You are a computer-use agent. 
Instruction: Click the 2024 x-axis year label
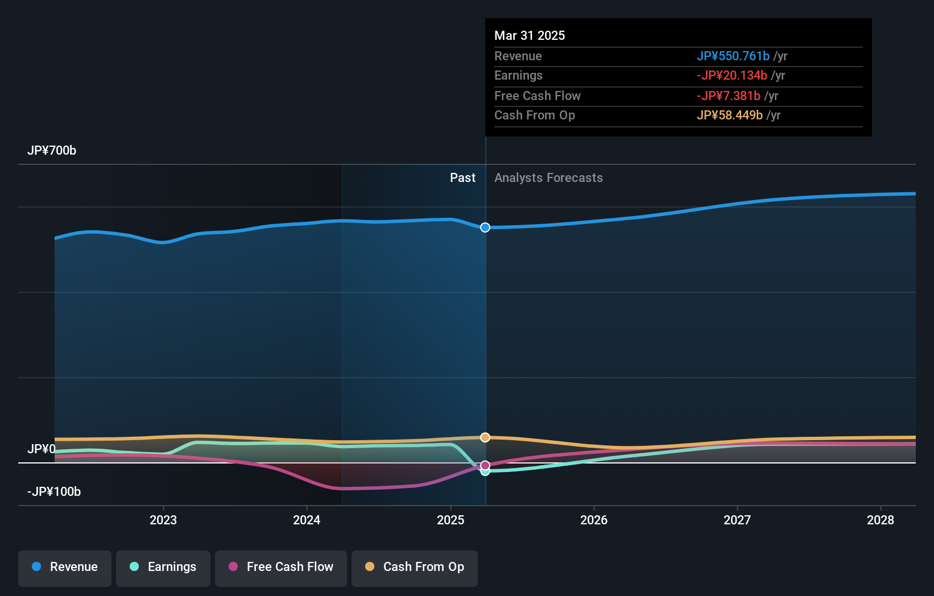pos(307,520)
